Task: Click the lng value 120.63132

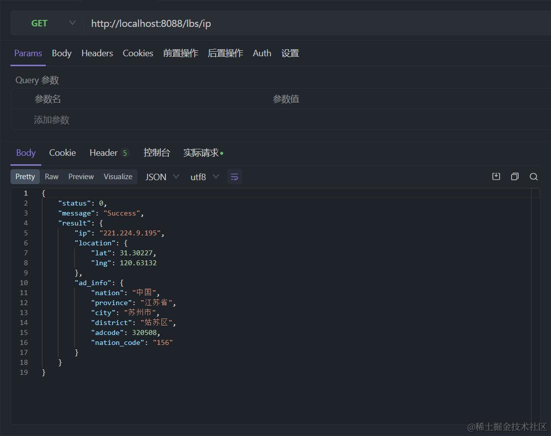Action: (138, 263)
